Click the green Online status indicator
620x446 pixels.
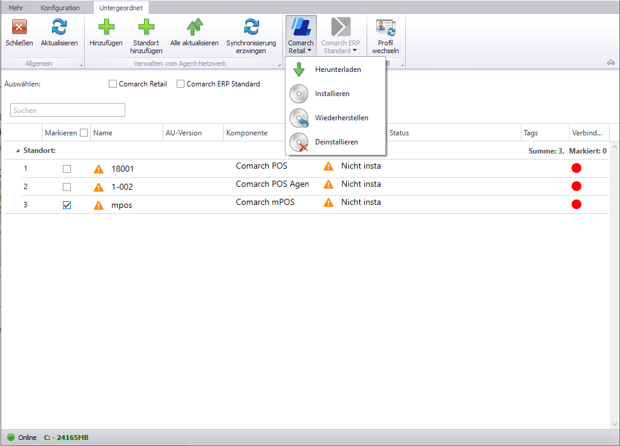pyautogui.click(x=11, y=438)
